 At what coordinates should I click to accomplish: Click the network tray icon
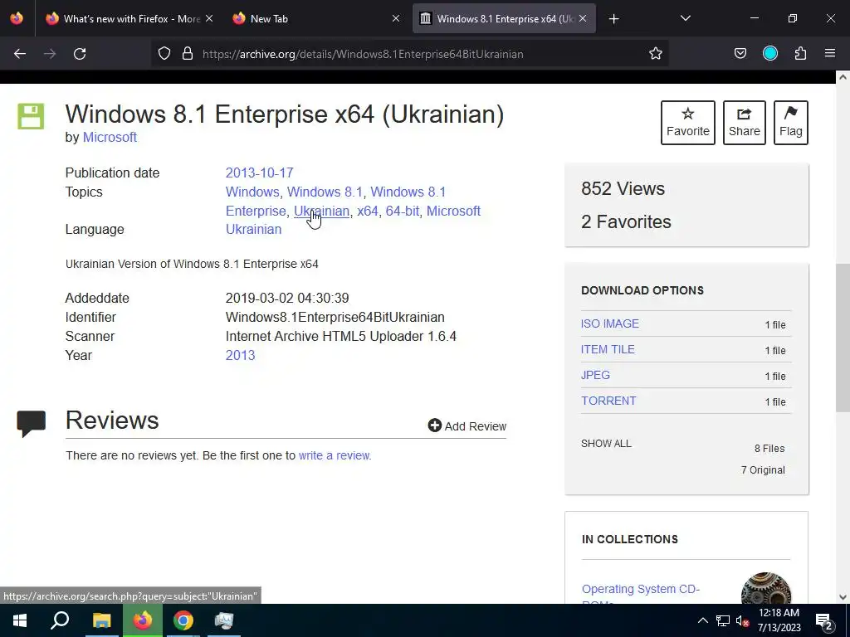pyautogui.click(x=723, y=620)
